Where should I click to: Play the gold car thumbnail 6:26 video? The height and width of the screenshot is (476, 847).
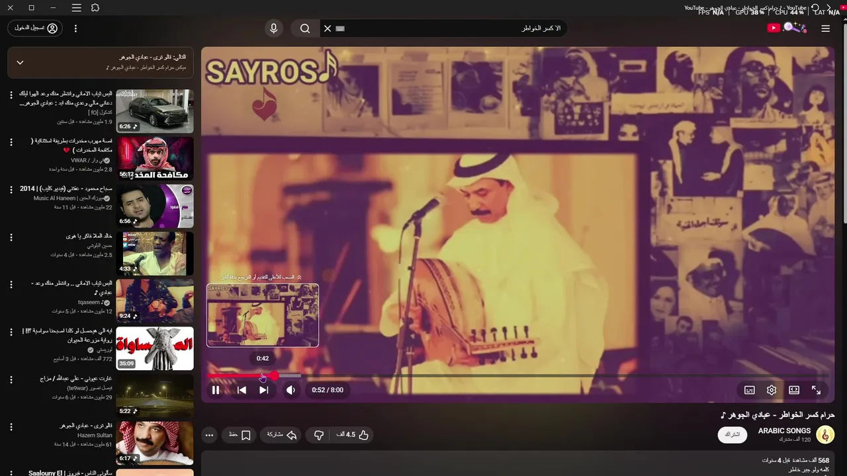tap(155, 111)
